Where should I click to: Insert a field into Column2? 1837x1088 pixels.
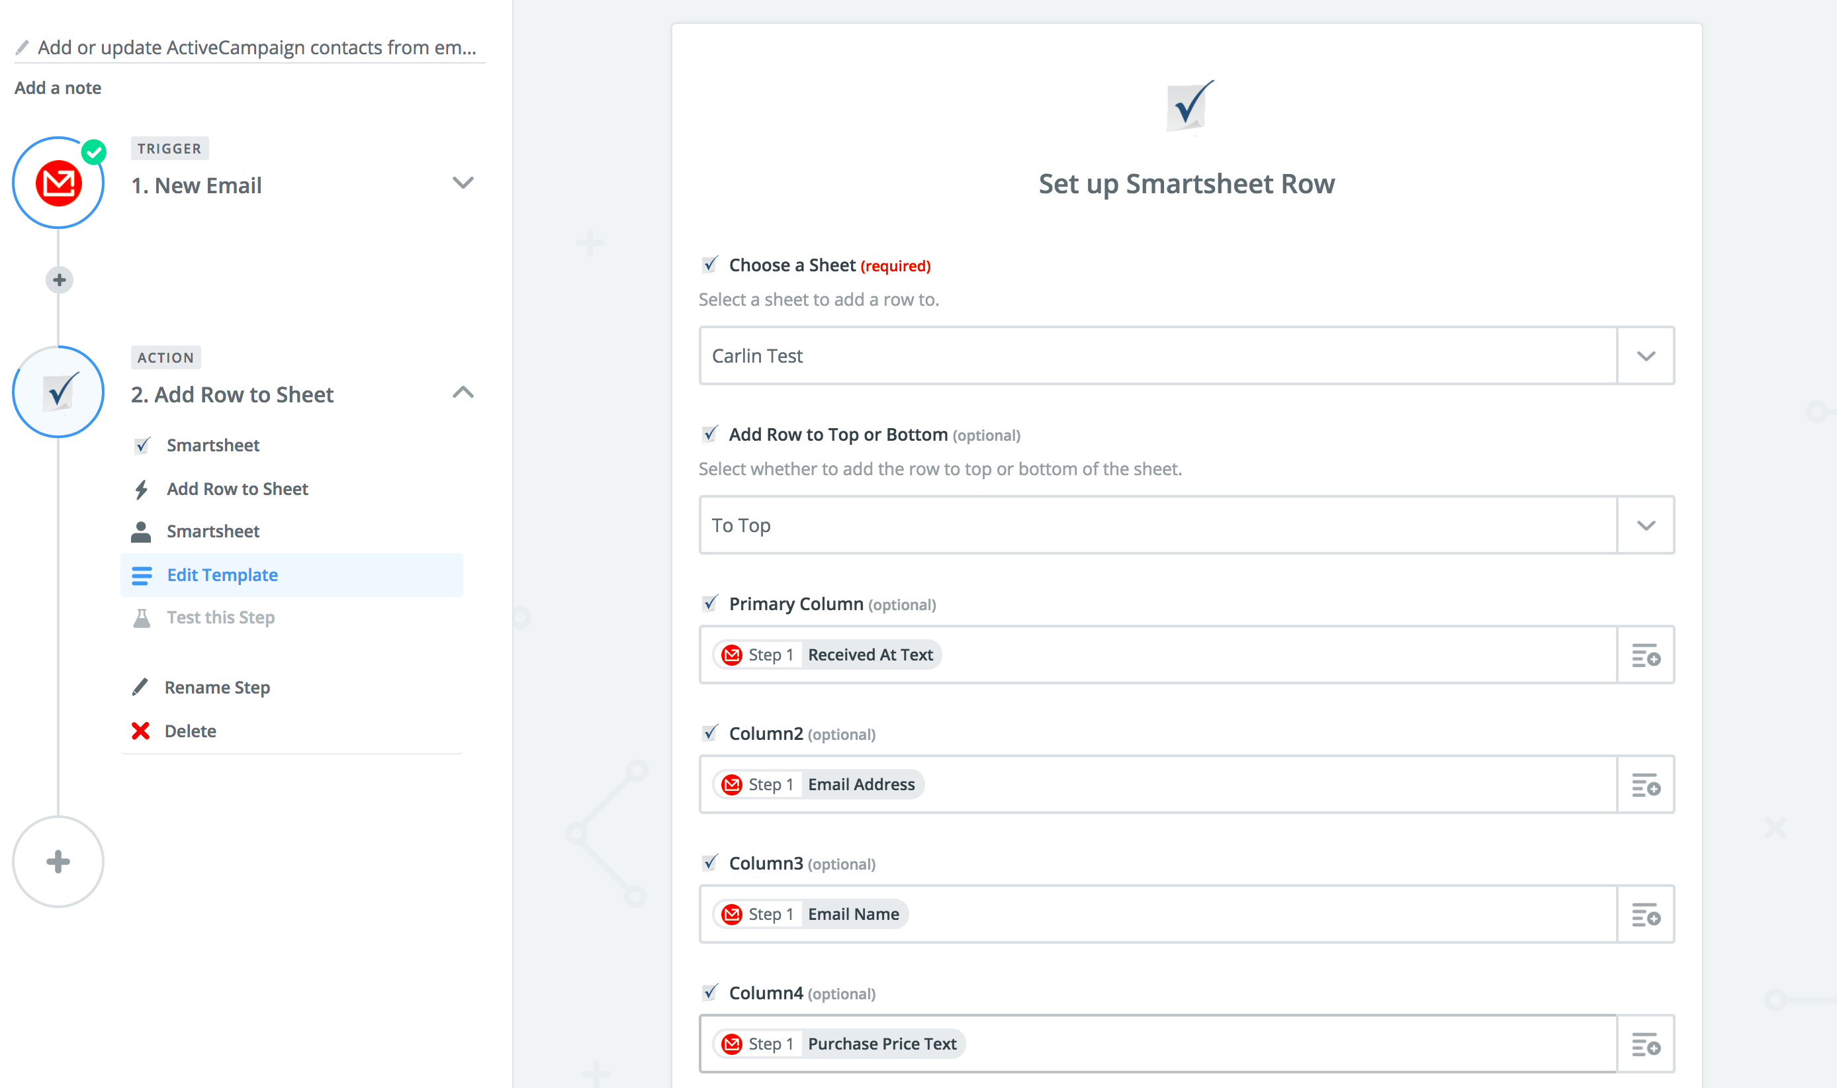[1646, 784]
